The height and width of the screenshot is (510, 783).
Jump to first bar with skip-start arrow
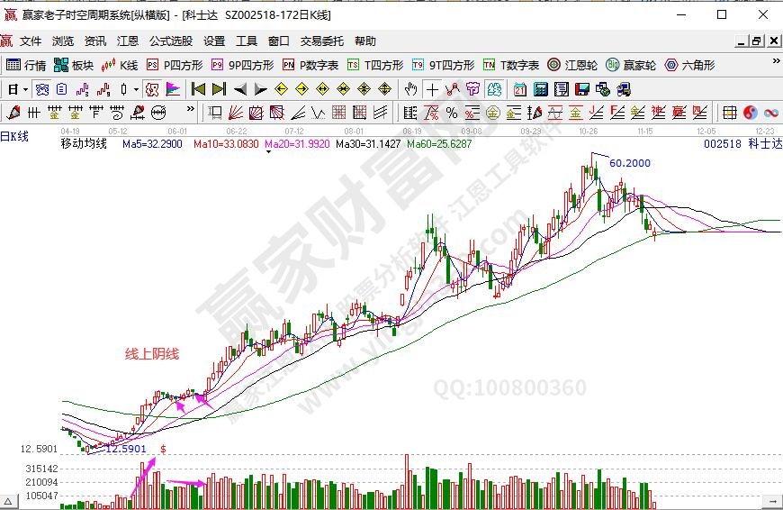pos(198,89)
